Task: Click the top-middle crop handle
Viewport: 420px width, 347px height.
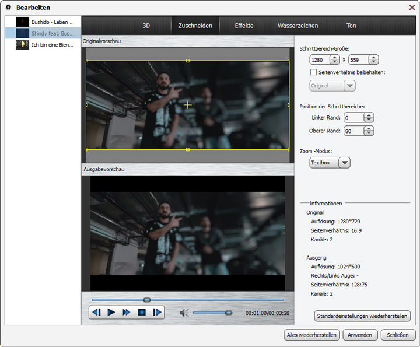Action: click(x=187, y=61)
